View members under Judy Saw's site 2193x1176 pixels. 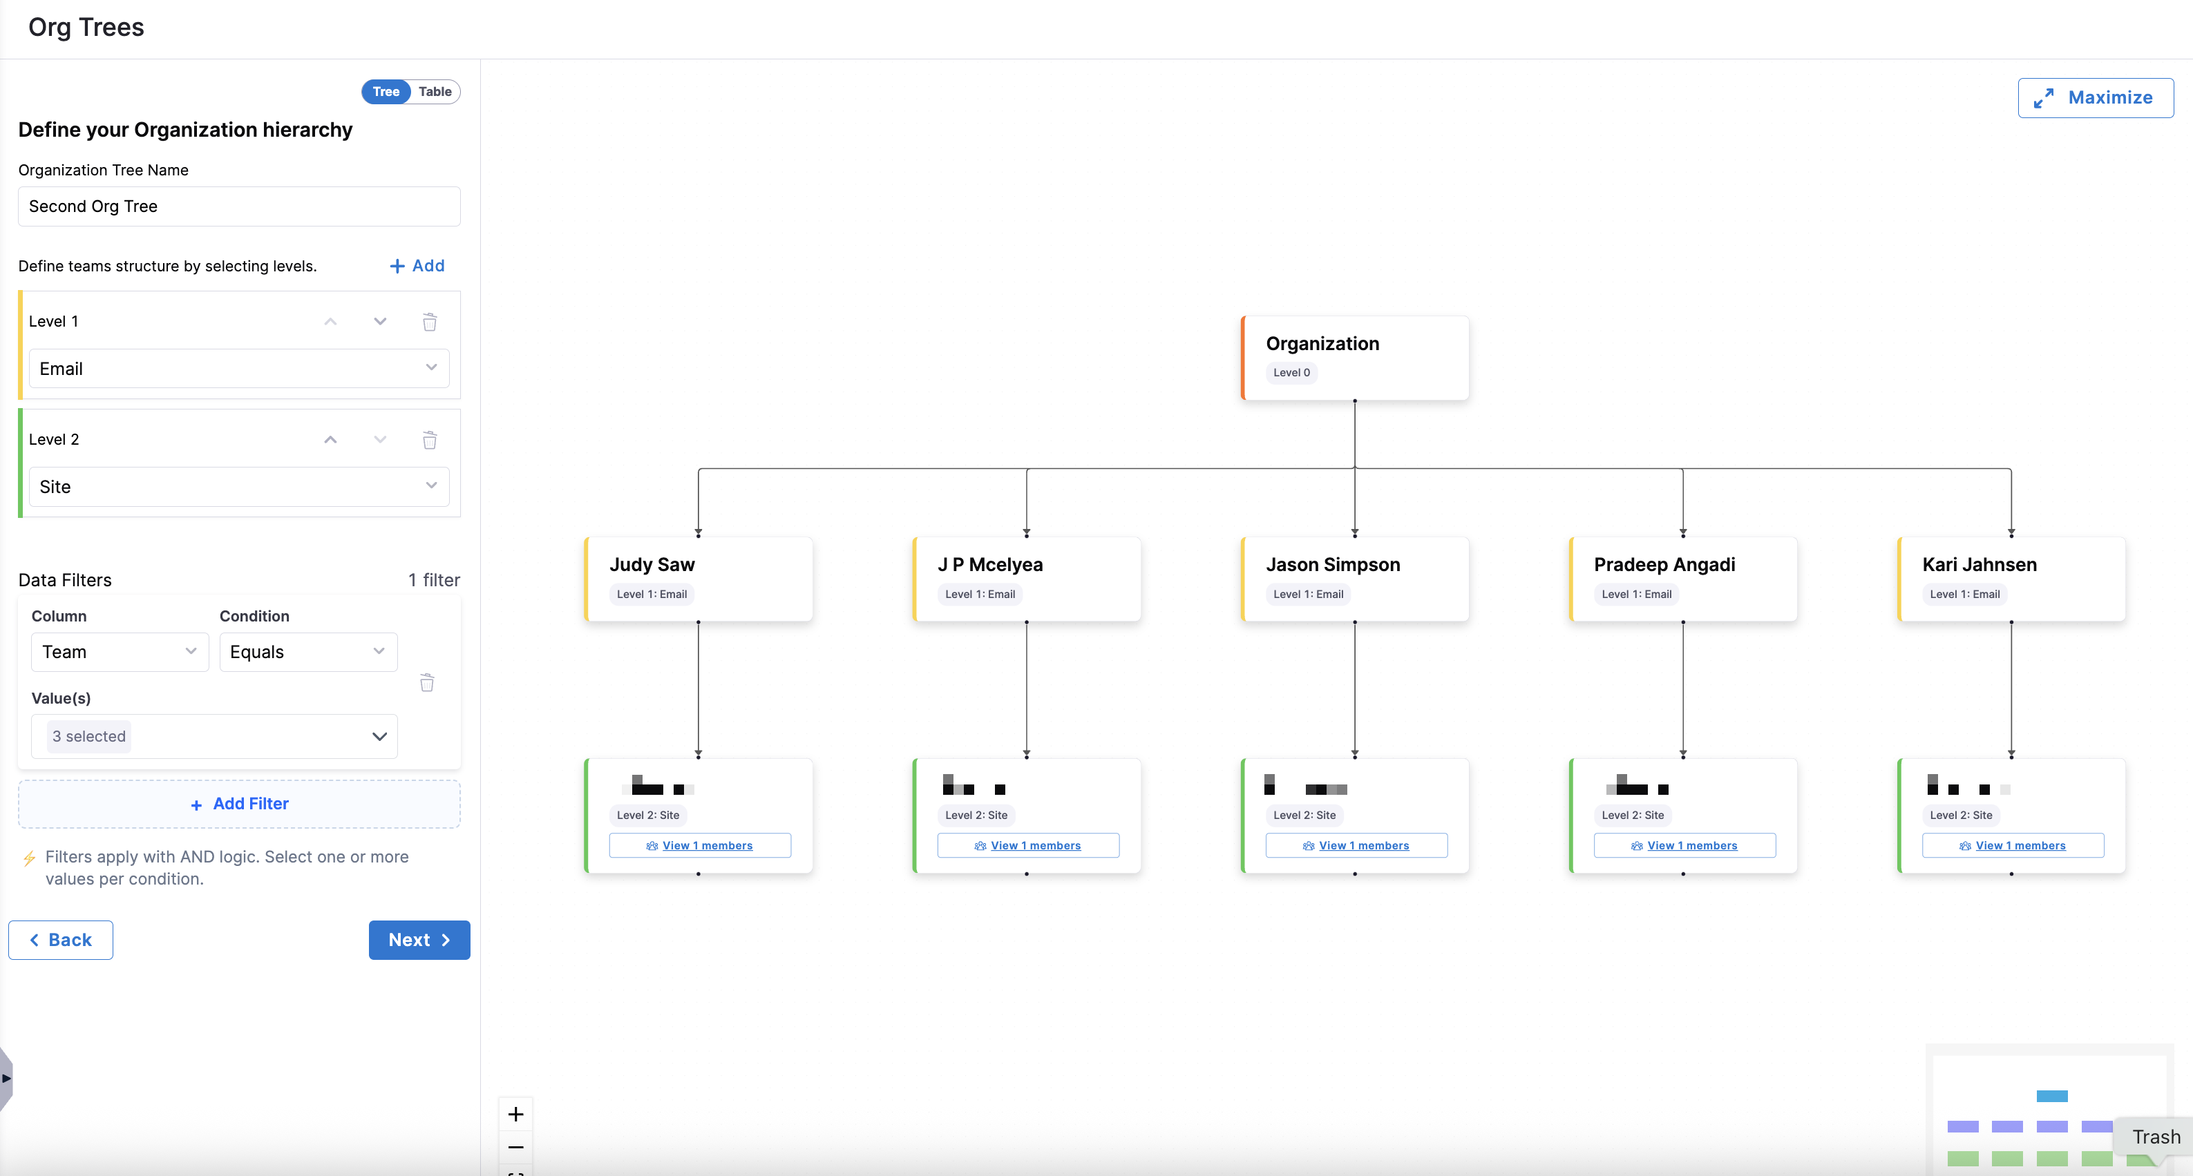click(x=700, y=845)
